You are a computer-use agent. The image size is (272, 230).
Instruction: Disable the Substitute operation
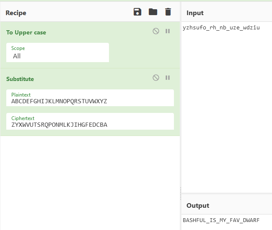coord(156,78)
